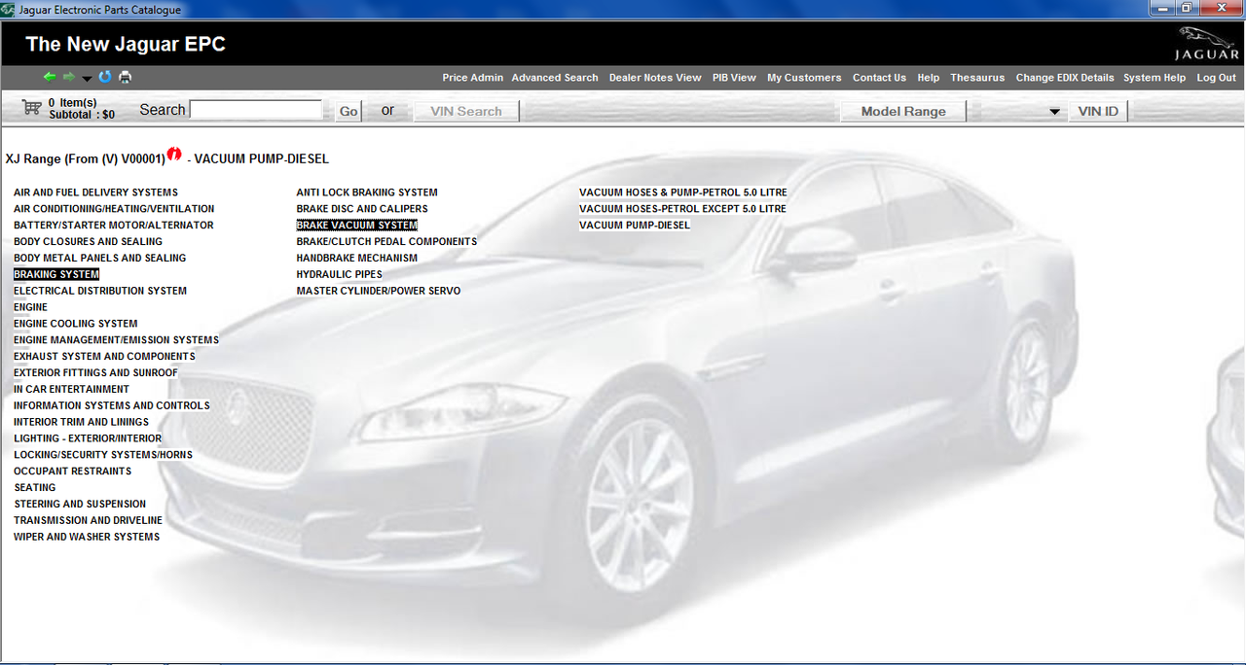This screenshot has width=1246, height=665.
Task: Select BODY METAL PANELS AND SEALING
Action: tap(99, 259)
